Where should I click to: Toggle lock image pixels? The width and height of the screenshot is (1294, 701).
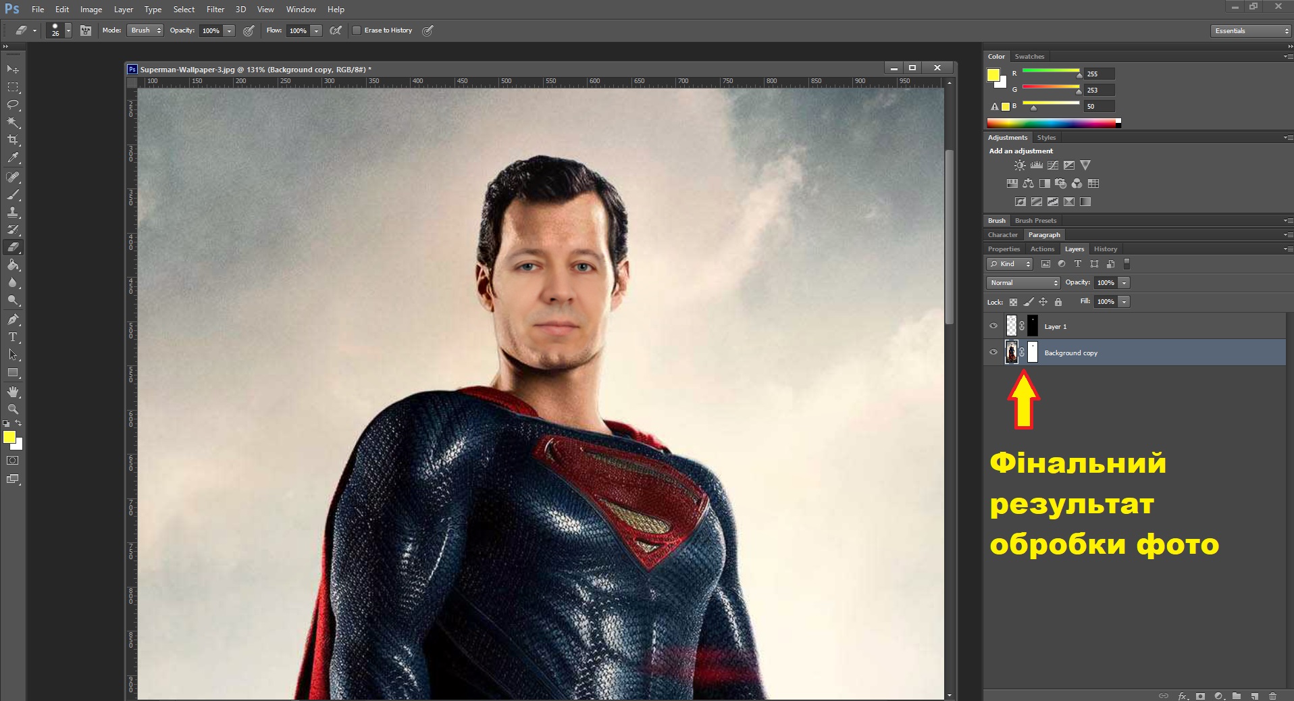1028,302
